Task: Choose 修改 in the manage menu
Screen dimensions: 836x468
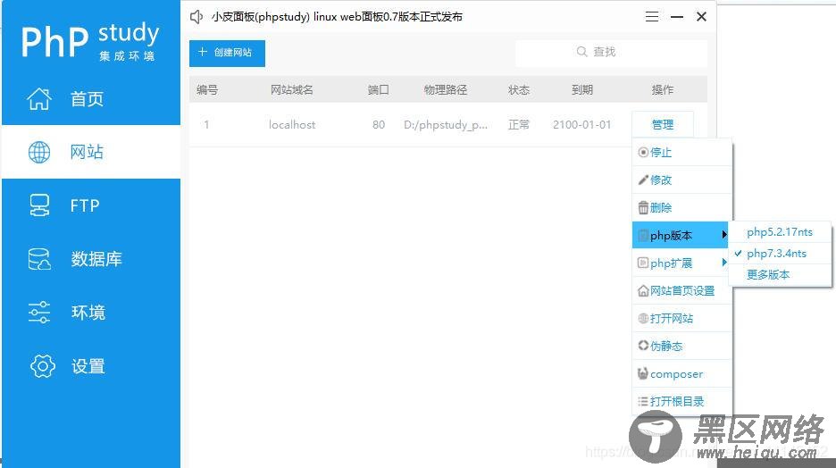Action: (681, 180)
